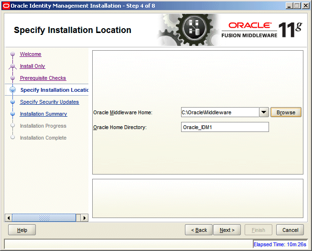Screen dimensions: 312x251
Task: Click the Install Only step marker icon
Action: click(x=13, y=66)
